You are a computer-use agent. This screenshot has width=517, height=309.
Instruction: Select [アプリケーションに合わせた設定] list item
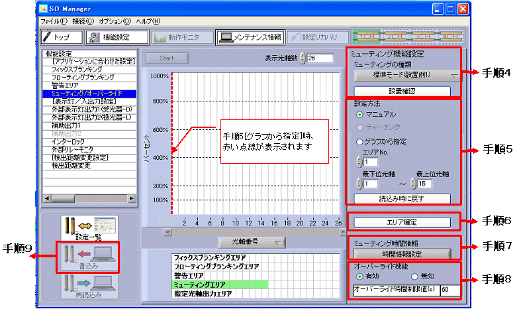tap(89, 62)
